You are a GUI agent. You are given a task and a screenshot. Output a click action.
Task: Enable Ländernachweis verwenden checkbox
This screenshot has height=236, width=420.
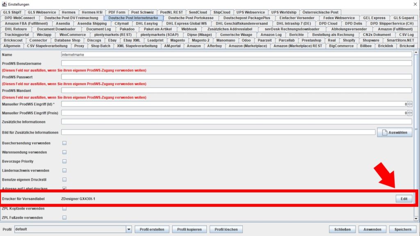[64, 170]
